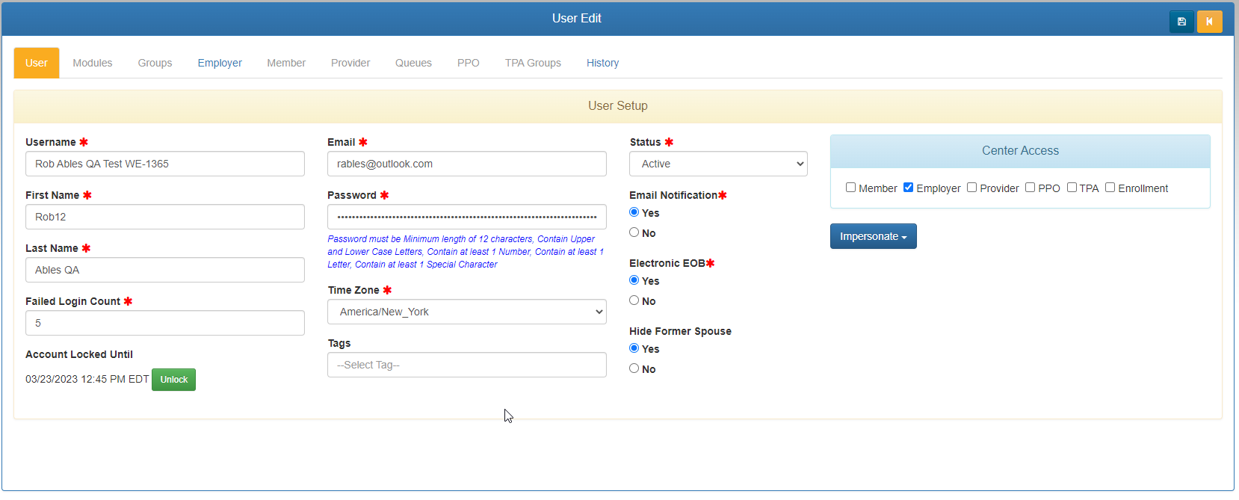Viewport: 1239px width, 500px height.
Task: Click the orange back icon button
Action: click(x=1209, y=22)
